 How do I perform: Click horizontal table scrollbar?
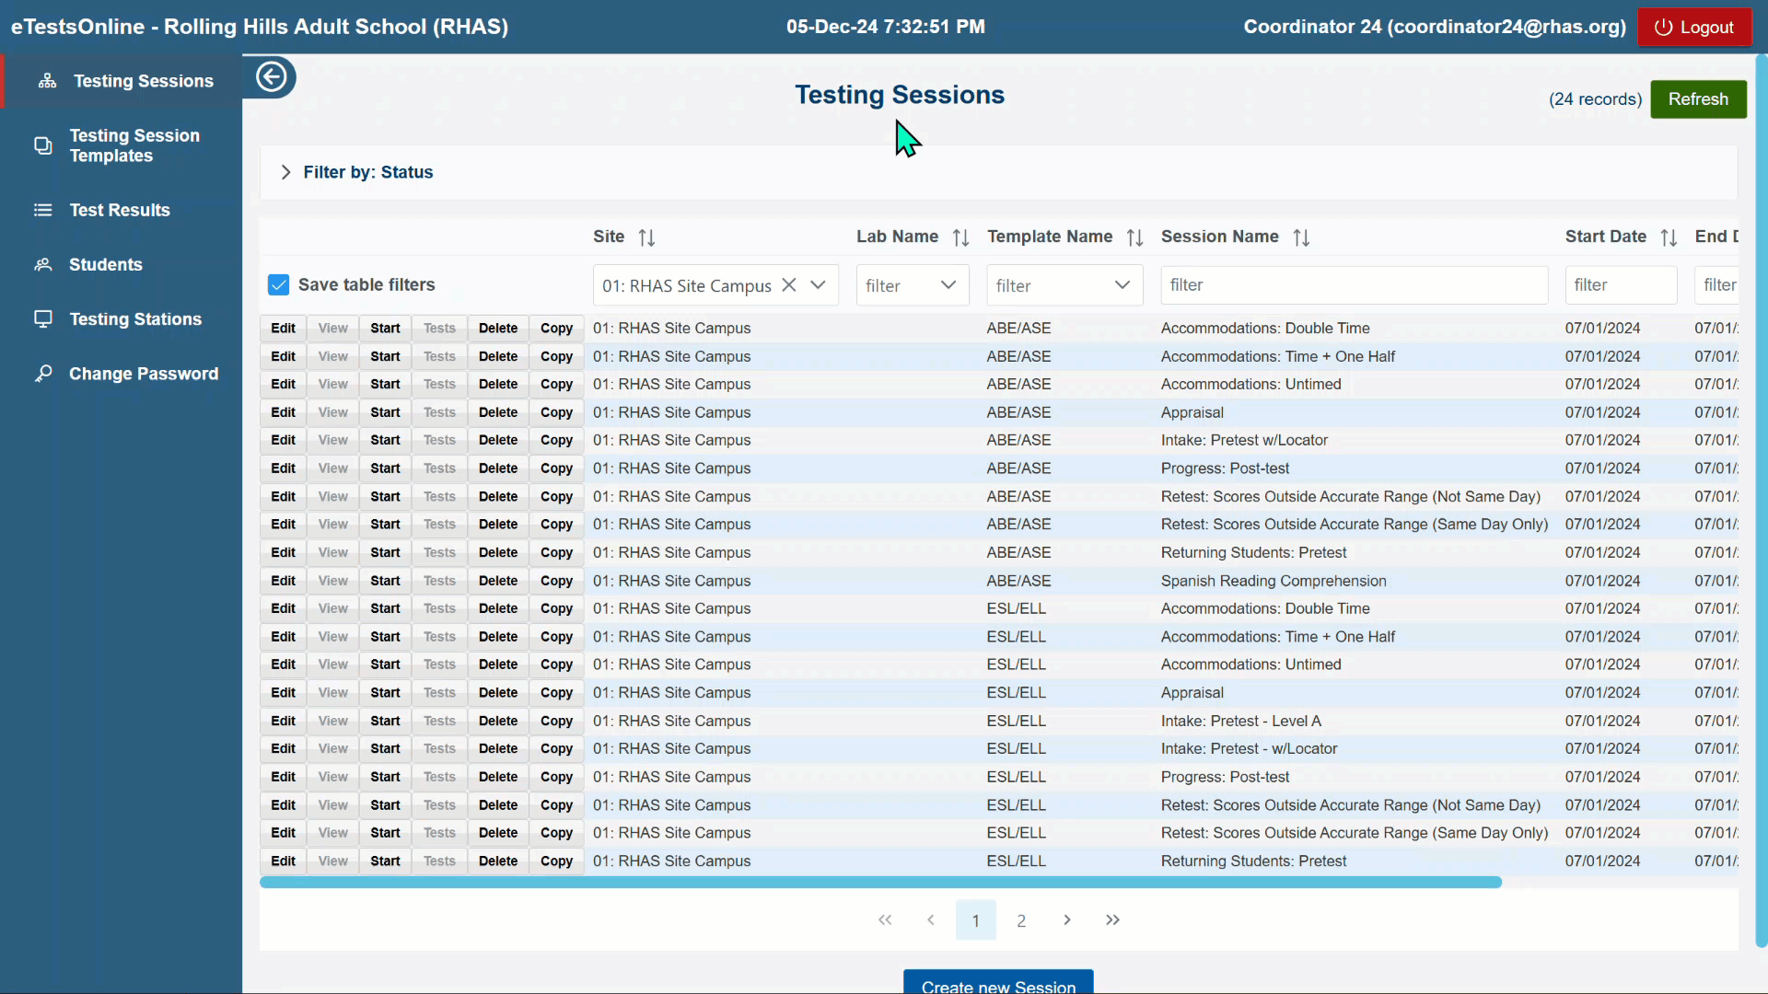pyautogui.click(x=880, y=883)
